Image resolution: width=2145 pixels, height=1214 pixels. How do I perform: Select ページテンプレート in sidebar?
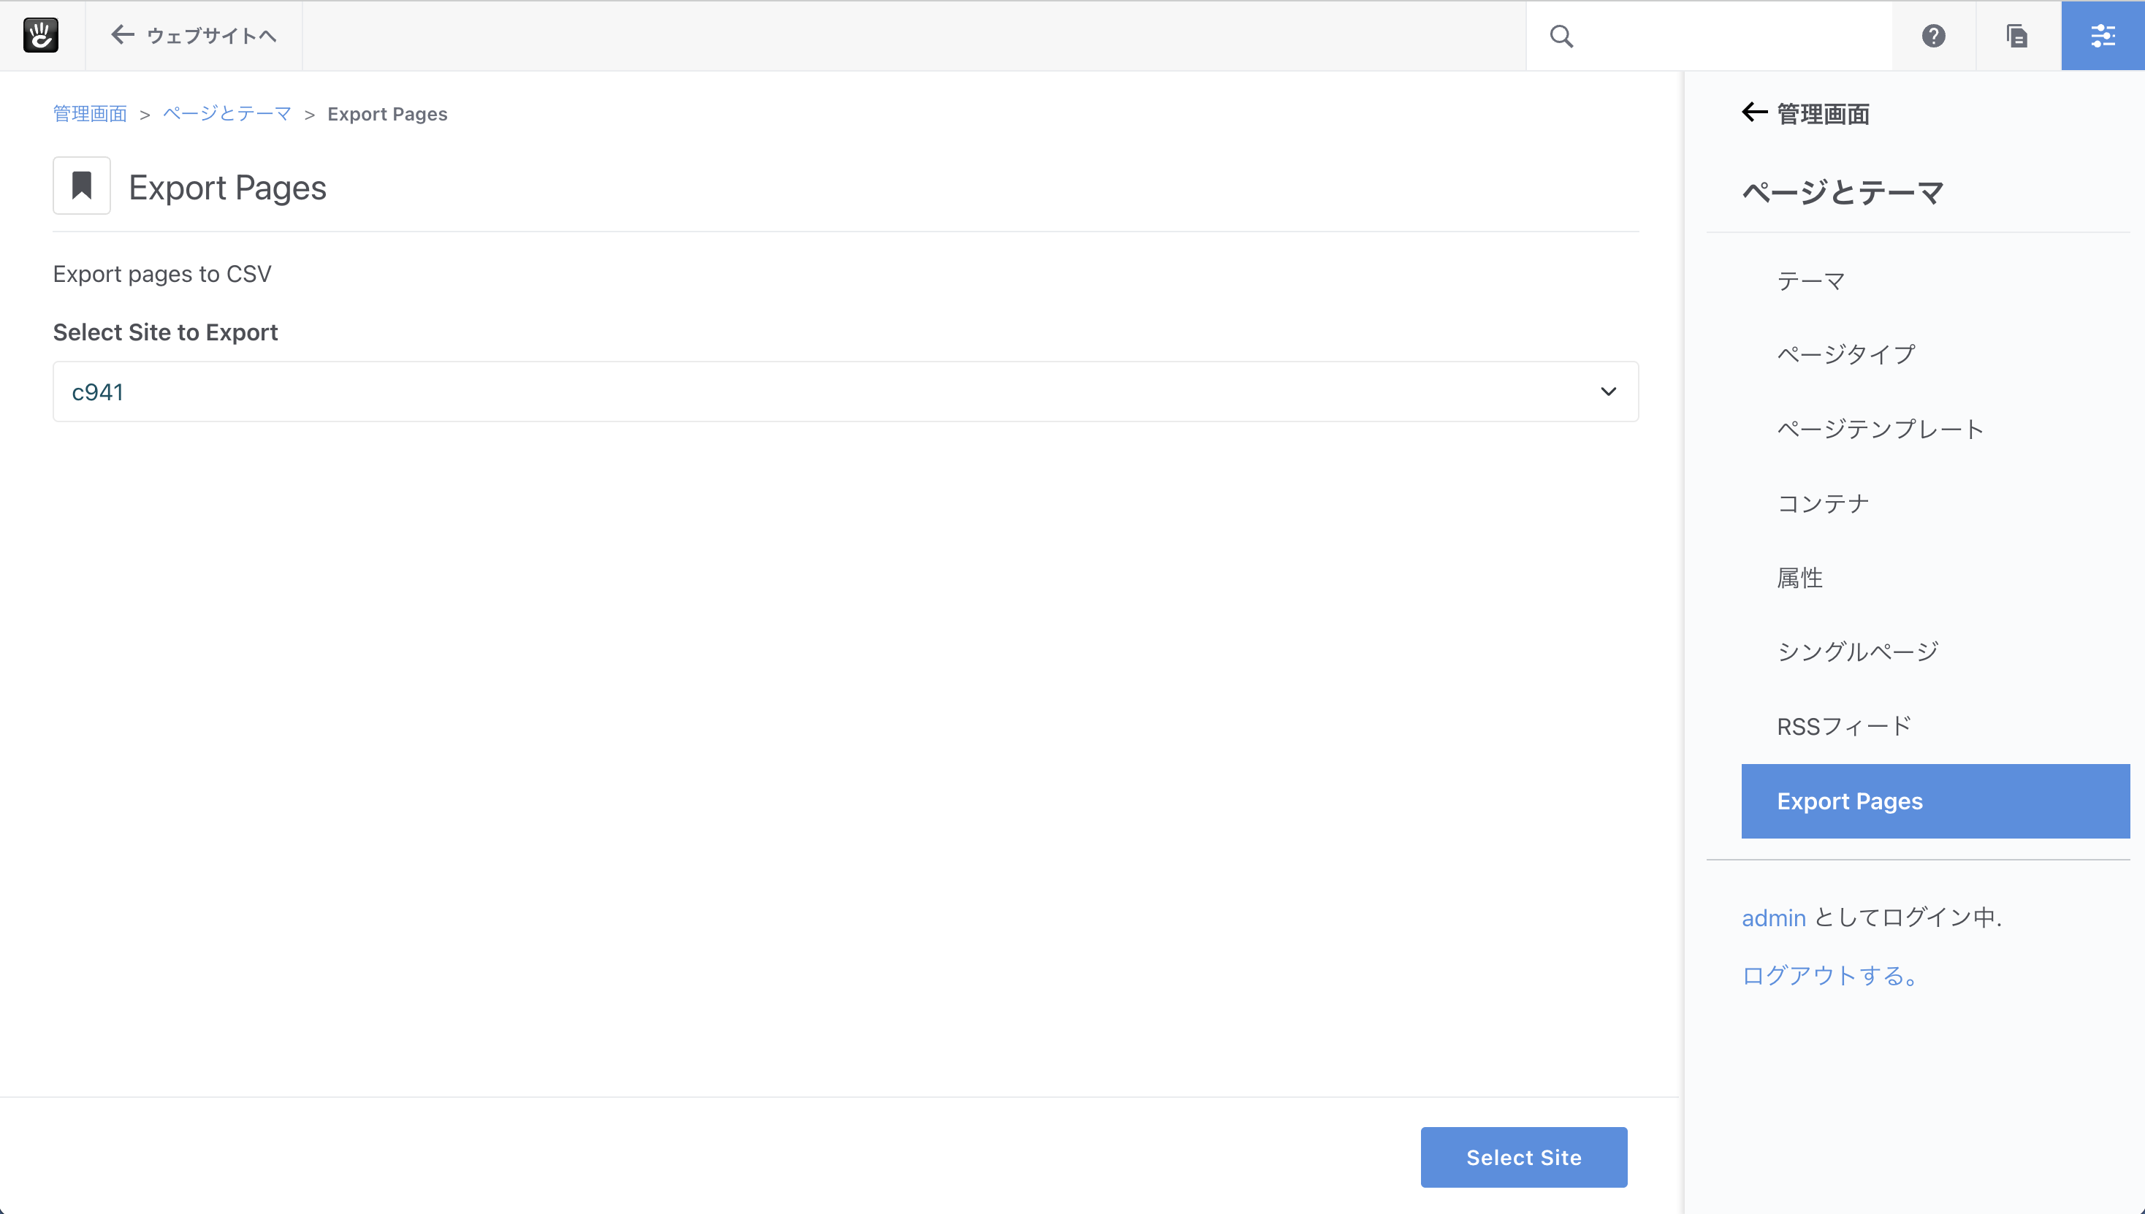click(1880, 430)
